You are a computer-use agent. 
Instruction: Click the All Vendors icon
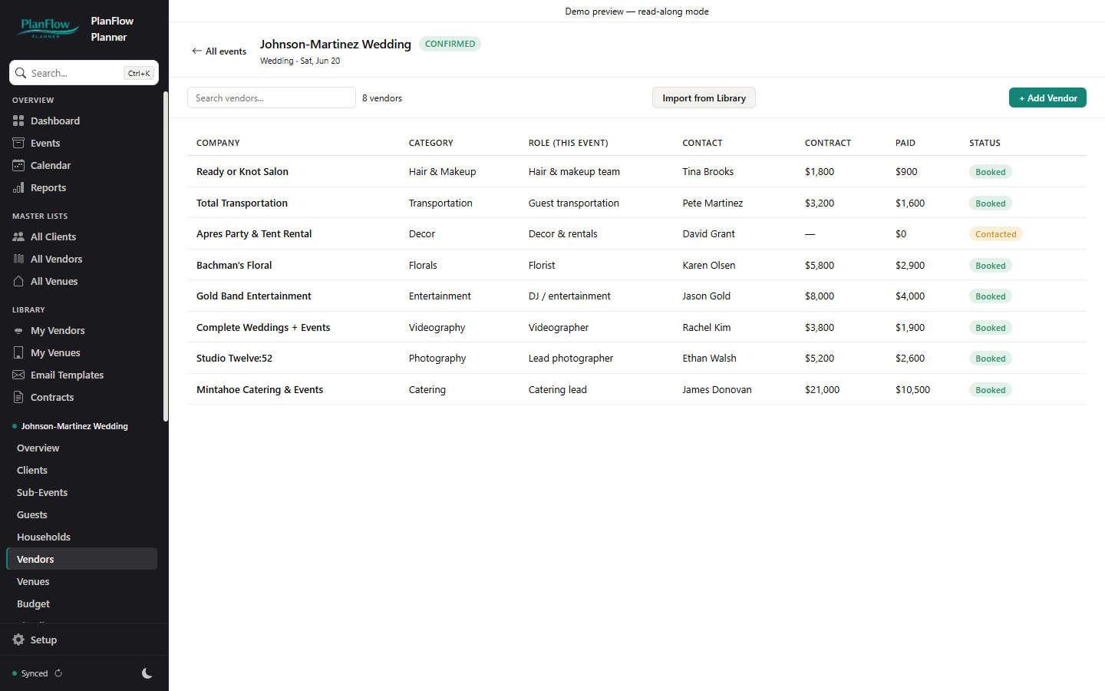point(18,259)
